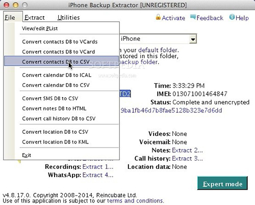Click the Videos None value
The width and height of the screenshot is (255, 205).
point(180,134)
